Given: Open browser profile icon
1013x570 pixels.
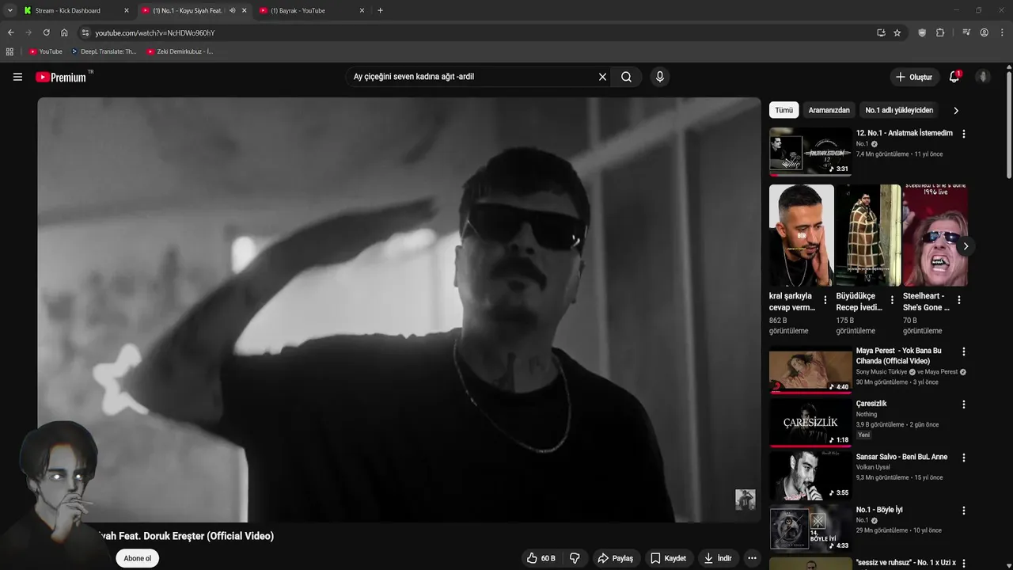Looking at the screenshot, I should [x=984, y=32].
